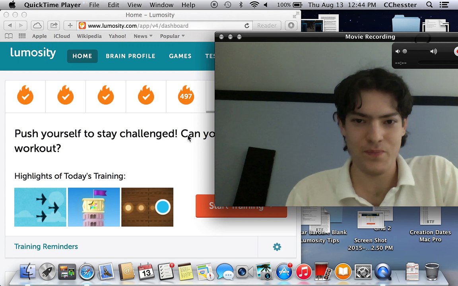This screenshot has width=458, height=286.
Task: Select the HOME tab on Lumosity
Action: [82, 56]
